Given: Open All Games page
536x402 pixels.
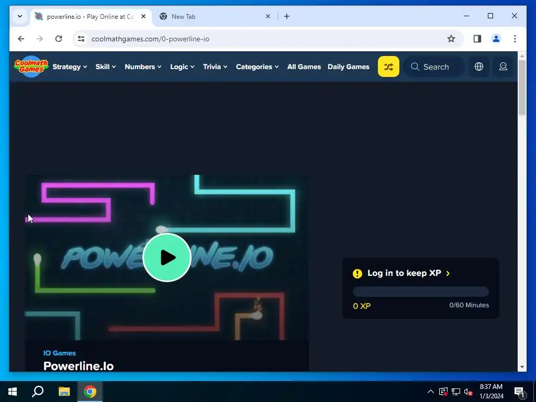Looking at the screenshot, I should 304,66.
